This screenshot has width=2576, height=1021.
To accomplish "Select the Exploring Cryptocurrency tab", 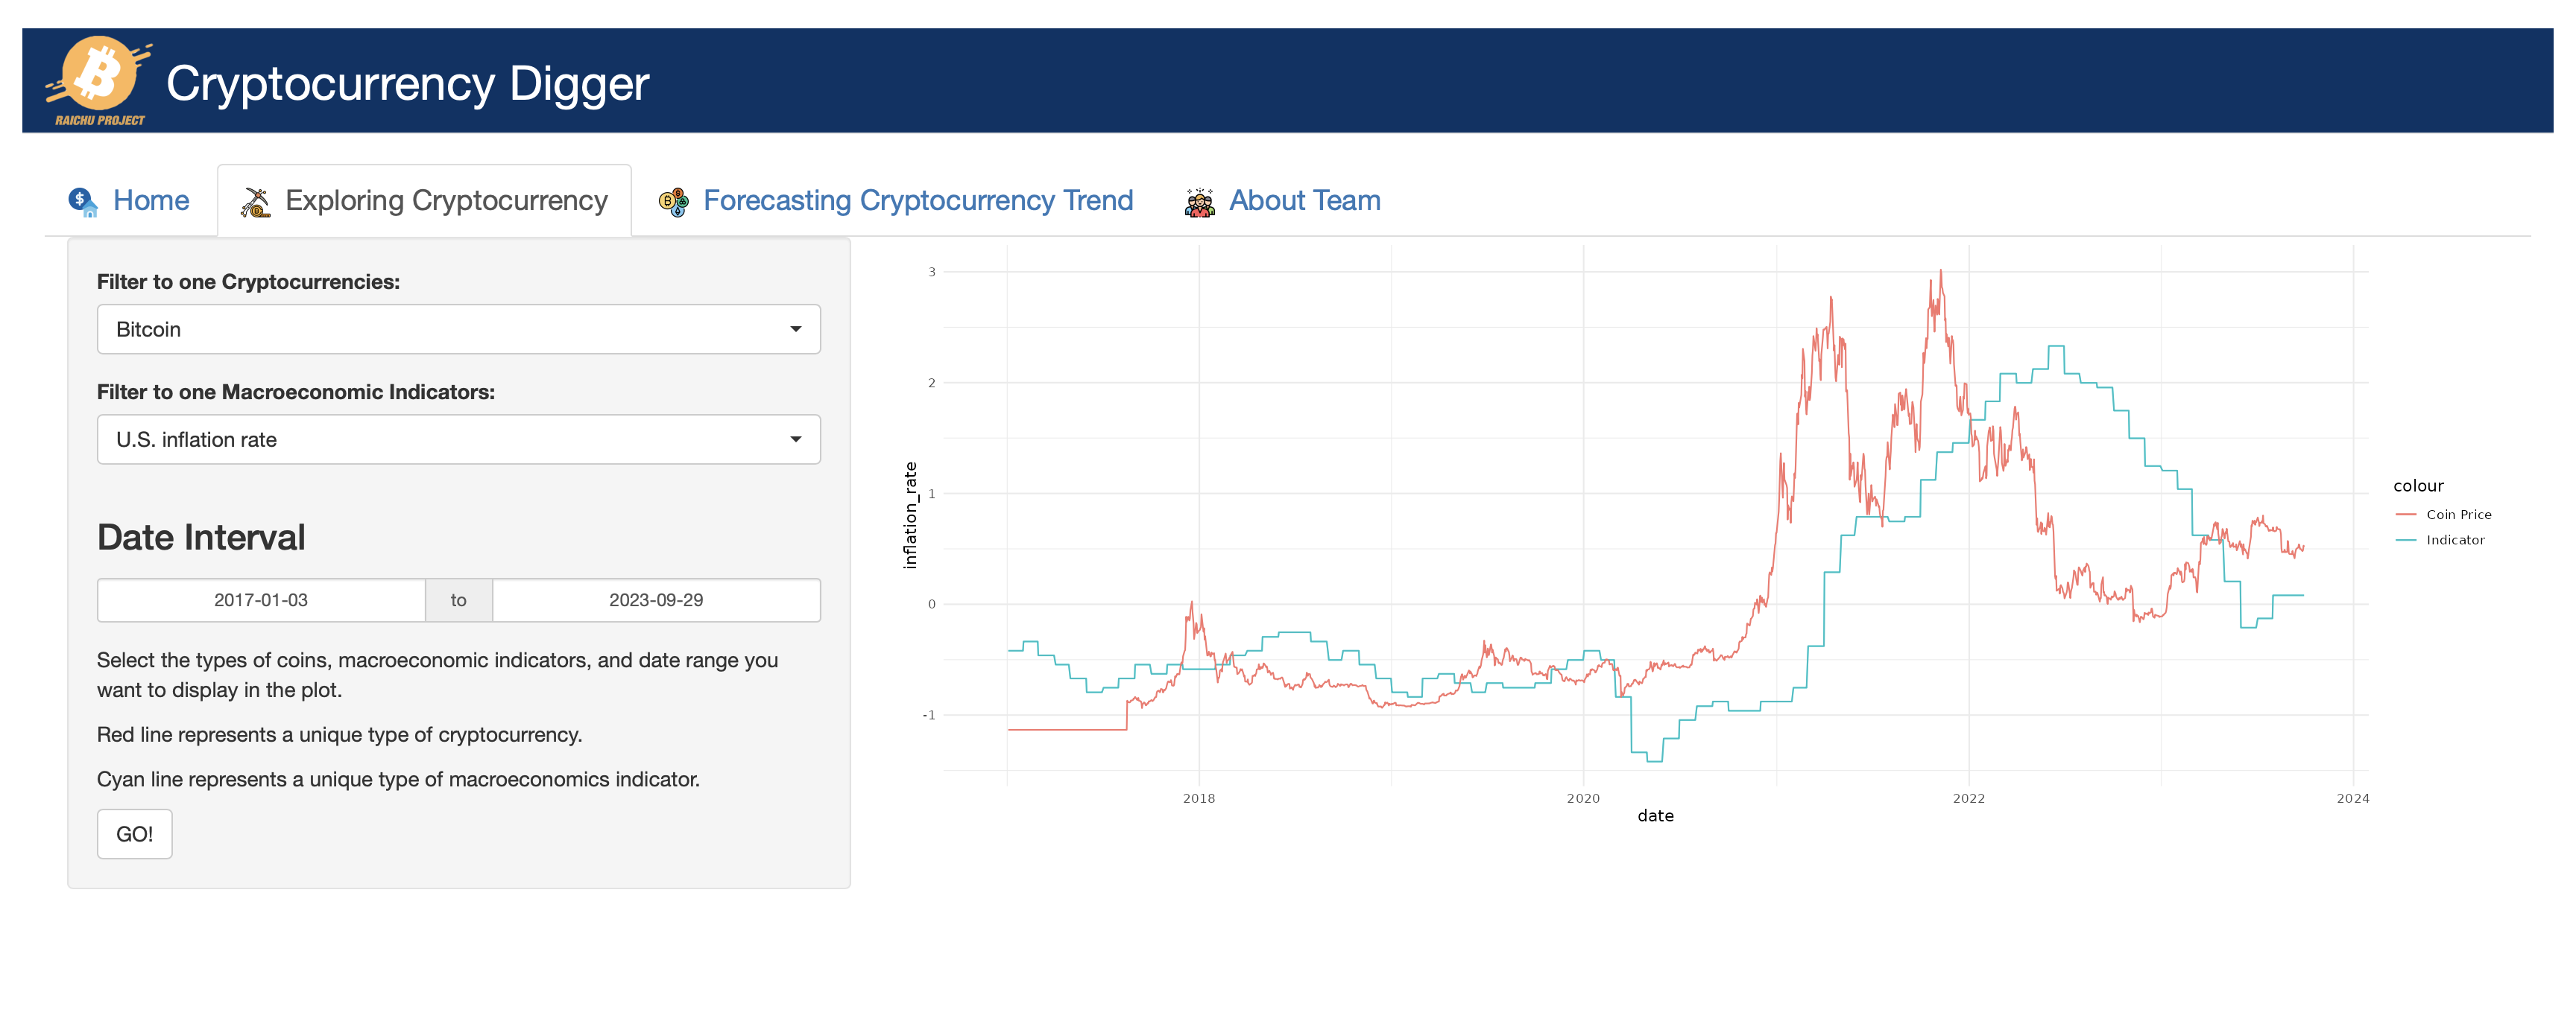I will pos(446,201).
